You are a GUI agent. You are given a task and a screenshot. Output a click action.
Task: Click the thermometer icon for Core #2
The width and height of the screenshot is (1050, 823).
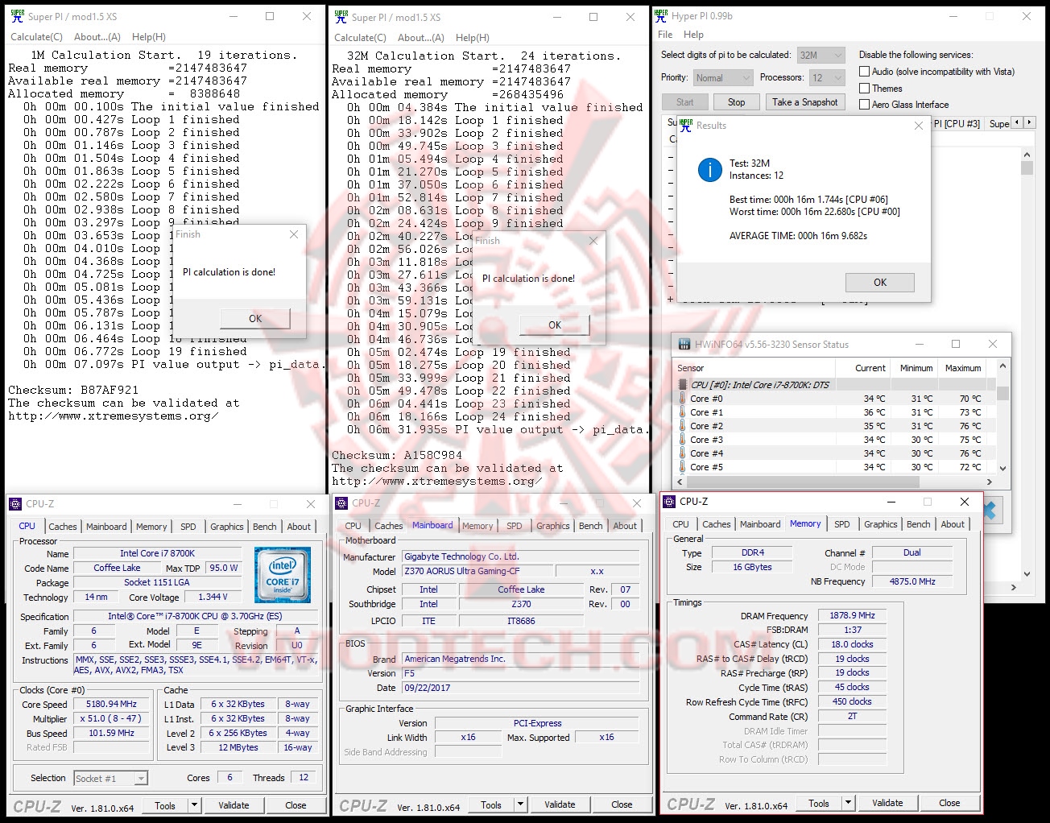click(x=683, y=426)
